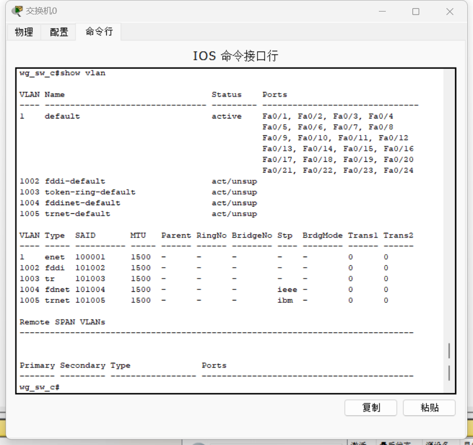The height and width of the screenshot is (445, 473).
Task: Click 'ieee' Stp value
Action: (x=287, y=290)
